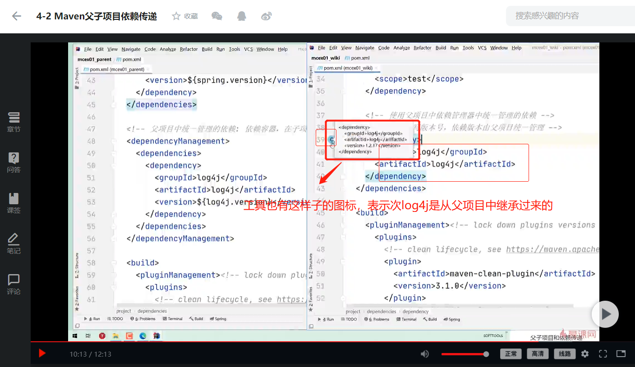Open the Problems tool window in the mcex01_parent IDE
Screen dimensions: 635x367
[143, 319]
